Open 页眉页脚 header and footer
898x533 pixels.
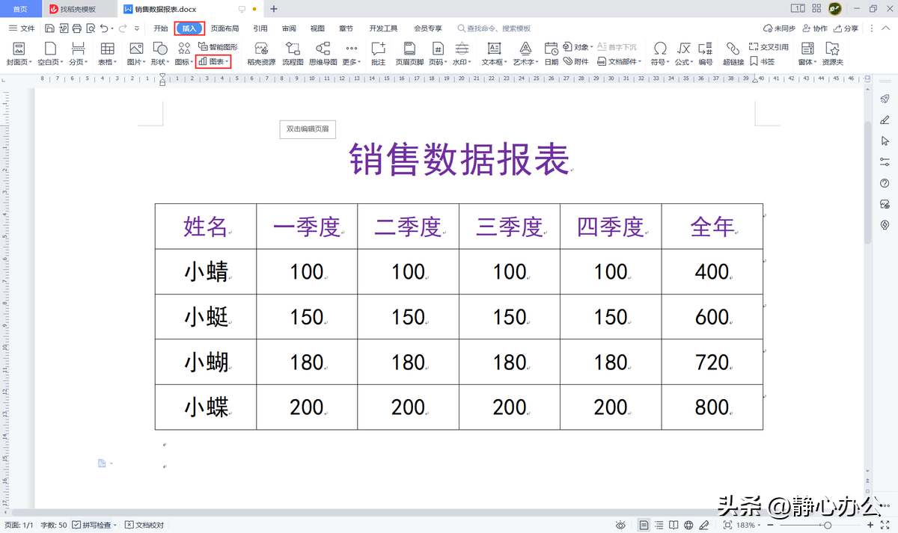(409, 54)
